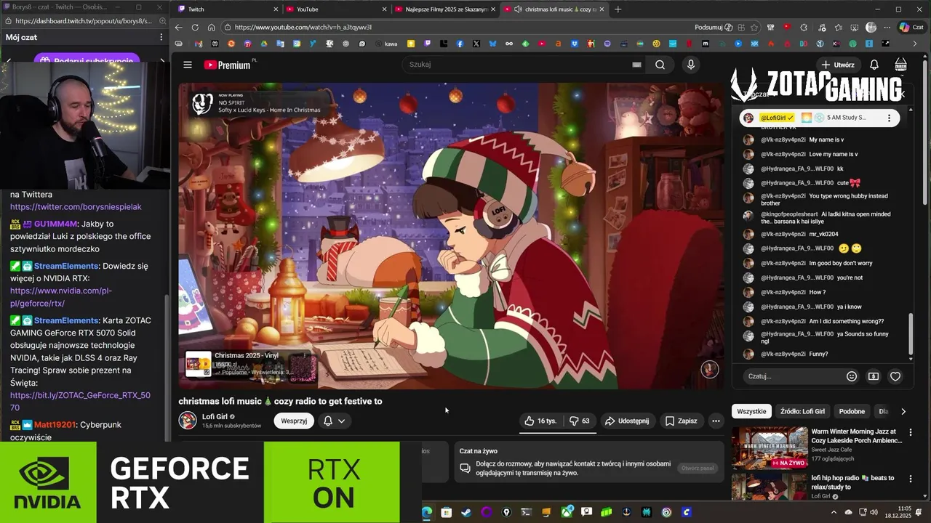This screenshot has height=523, width=931.
Task: Click username GU1MM4M in Twitch chat
Action: click(55, 224)
